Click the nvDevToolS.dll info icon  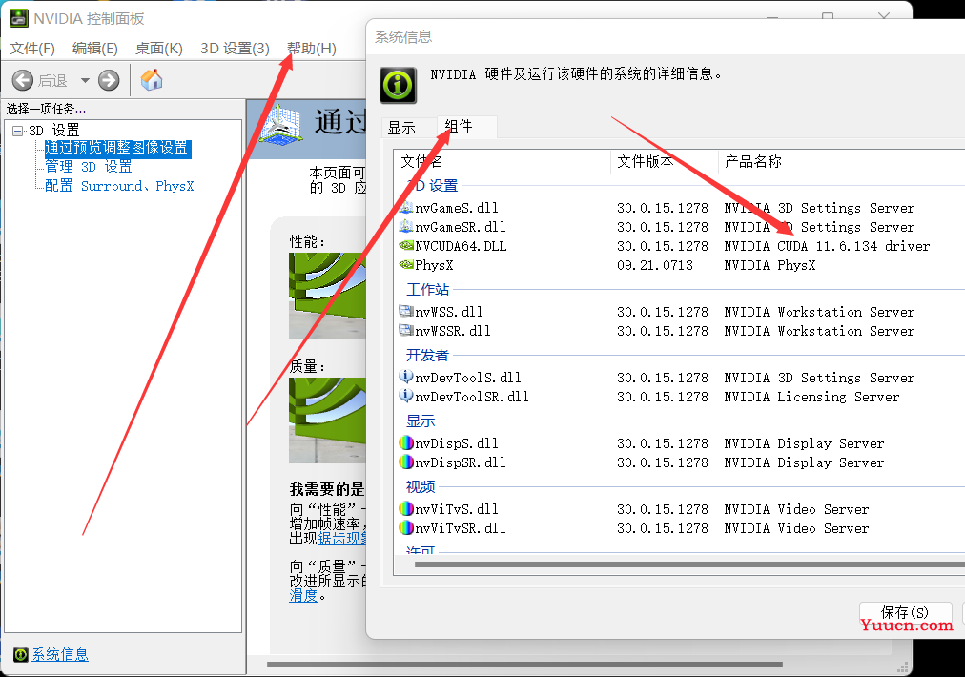coord(406,378)
